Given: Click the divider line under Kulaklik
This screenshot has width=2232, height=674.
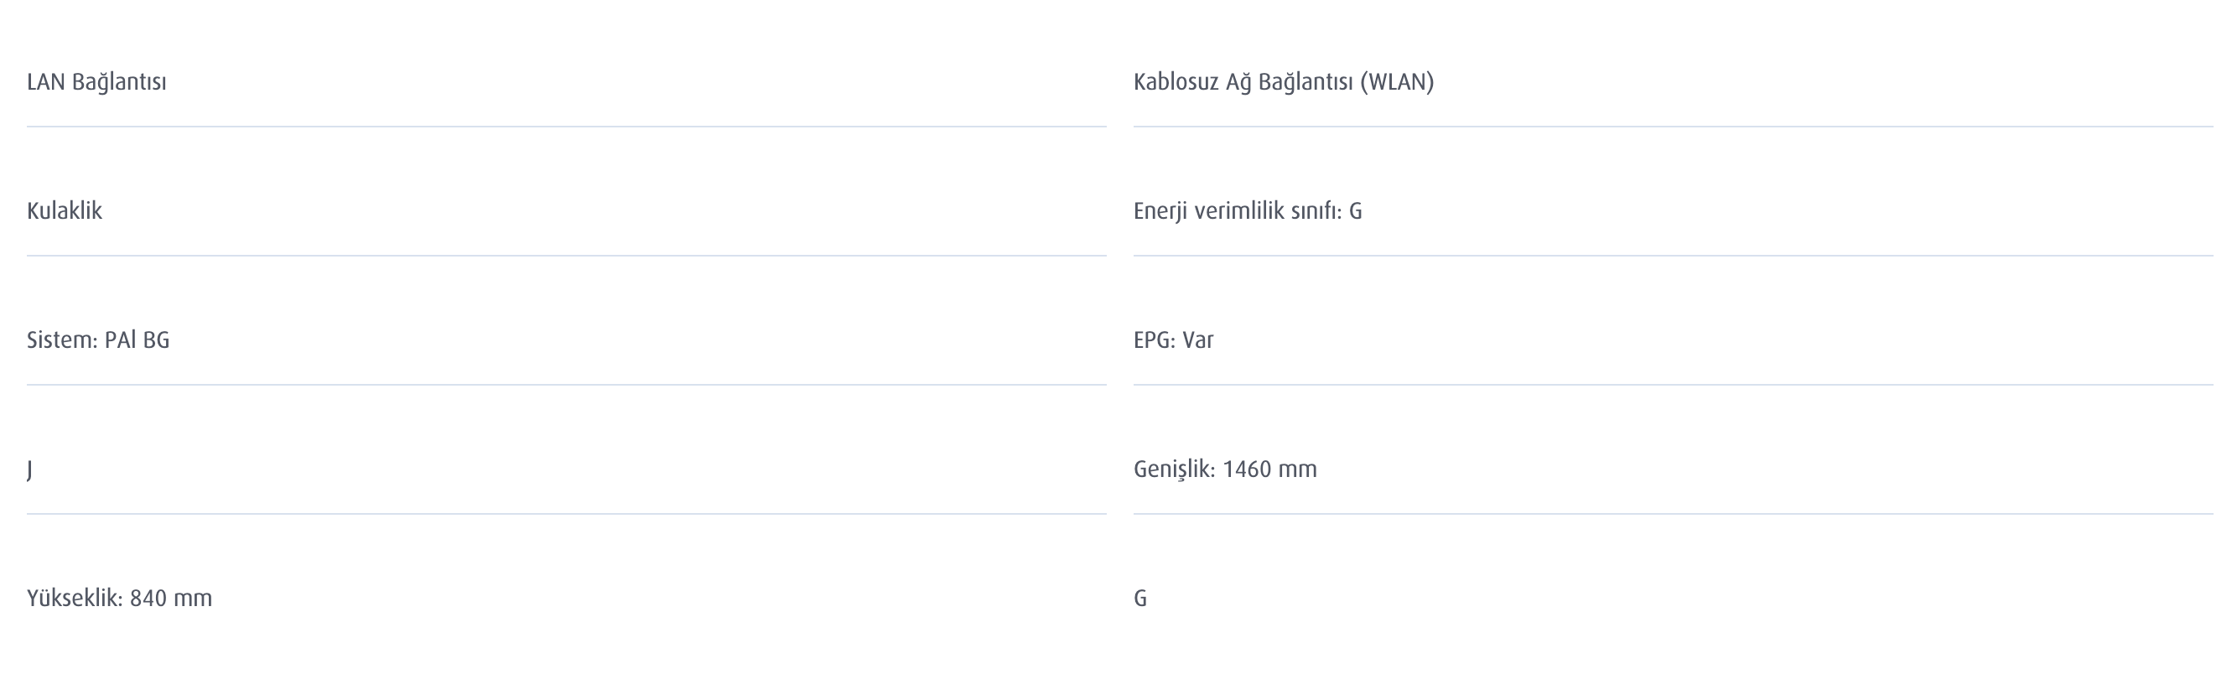Looking at the screenshot, I should pos(566,256).
